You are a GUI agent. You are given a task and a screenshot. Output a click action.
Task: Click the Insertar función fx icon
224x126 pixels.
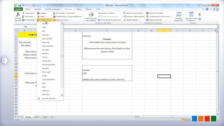click(18, 15)
